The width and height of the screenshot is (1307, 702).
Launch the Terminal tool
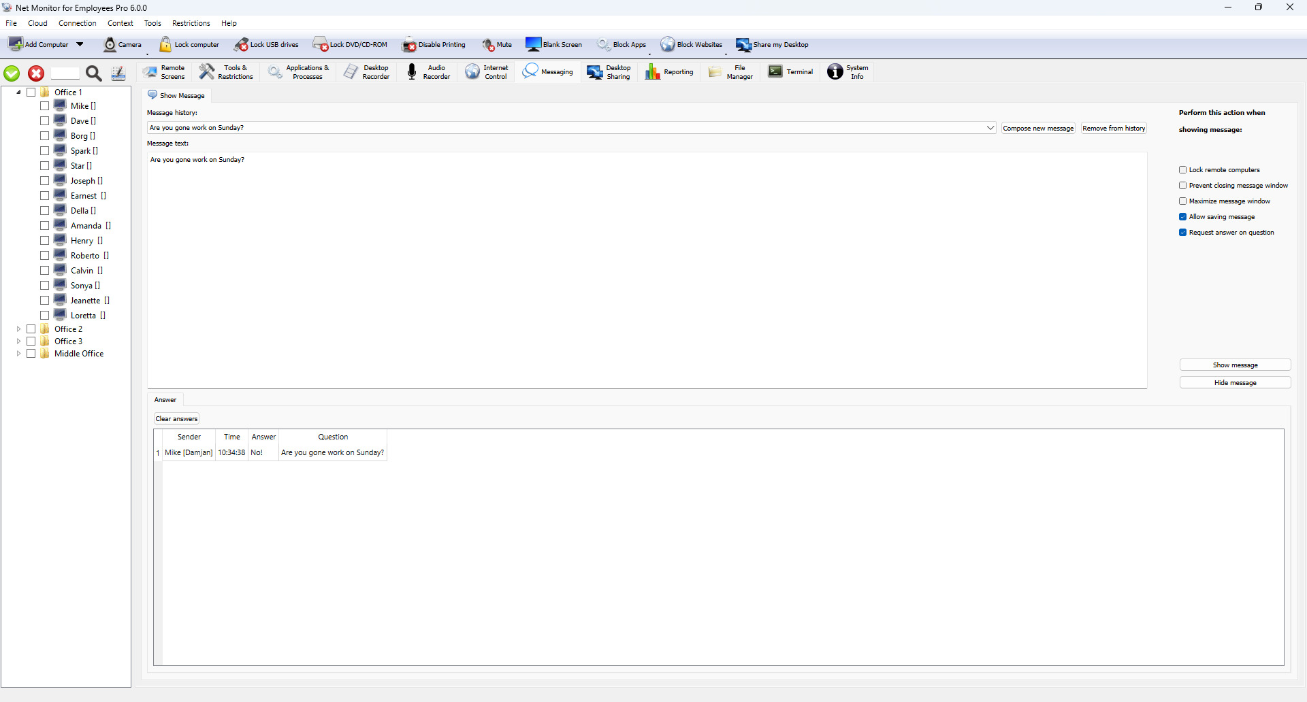[x=775, y=72]
